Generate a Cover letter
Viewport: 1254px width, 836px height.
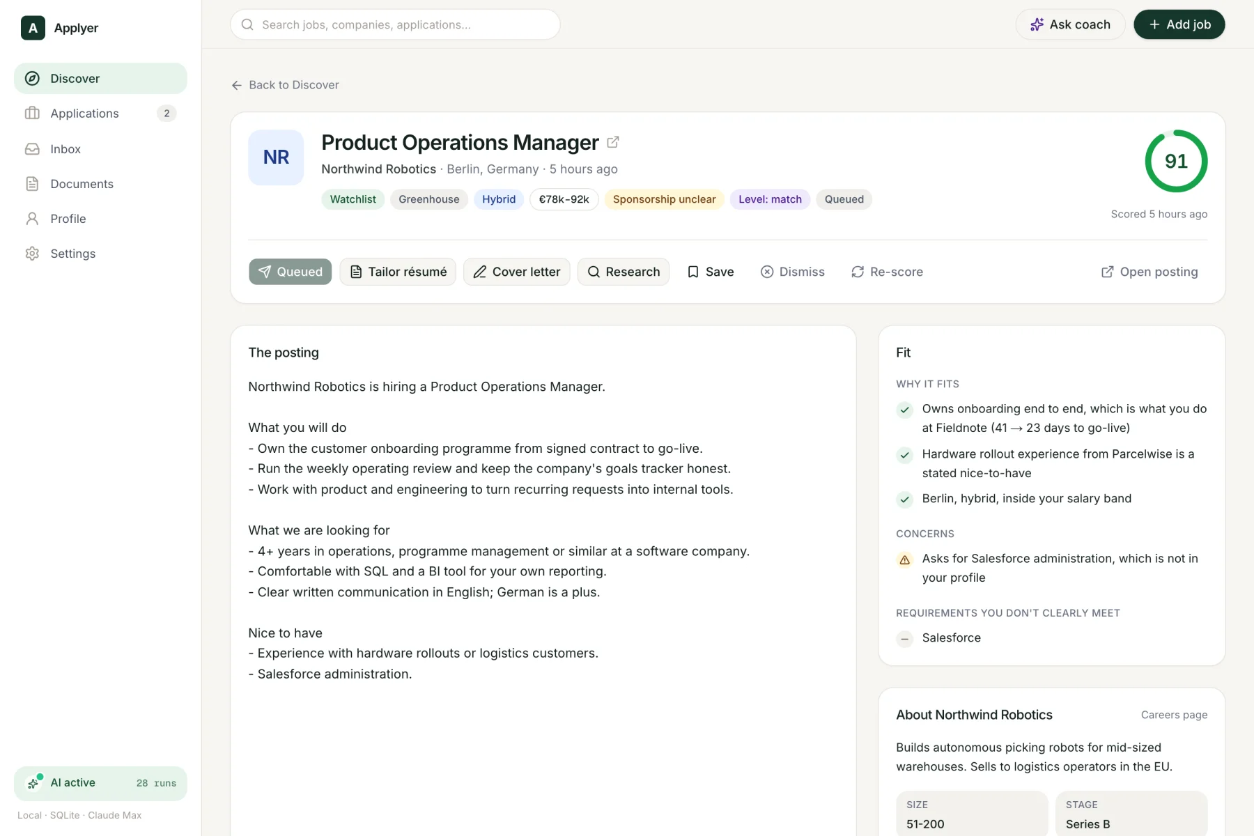517,272
